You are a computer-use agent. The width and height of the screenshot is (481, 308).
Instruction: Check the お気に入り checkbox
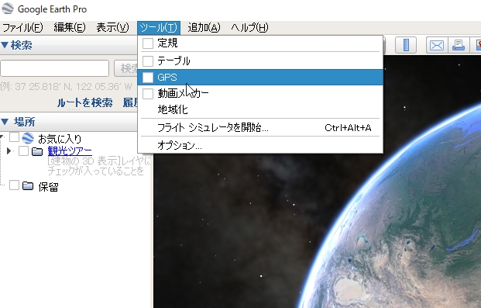pyautogui.click(x=15, y=137)
